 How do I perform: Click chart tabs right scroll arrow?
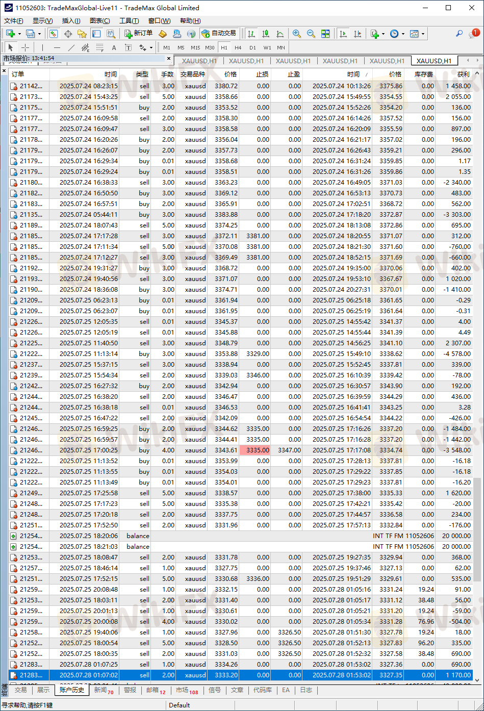[478, 60]
